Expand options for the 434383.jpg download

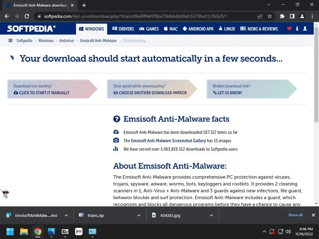(212, 215)
